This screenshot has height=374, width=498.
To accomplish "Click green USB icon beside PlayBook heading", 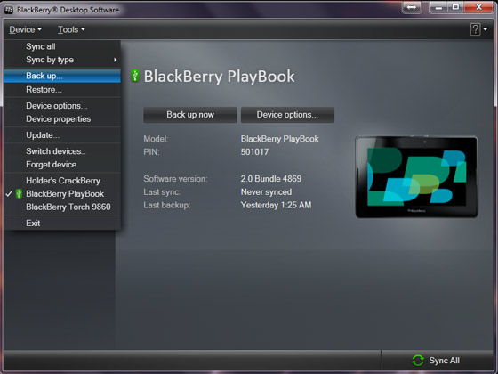I will [135, 76].
